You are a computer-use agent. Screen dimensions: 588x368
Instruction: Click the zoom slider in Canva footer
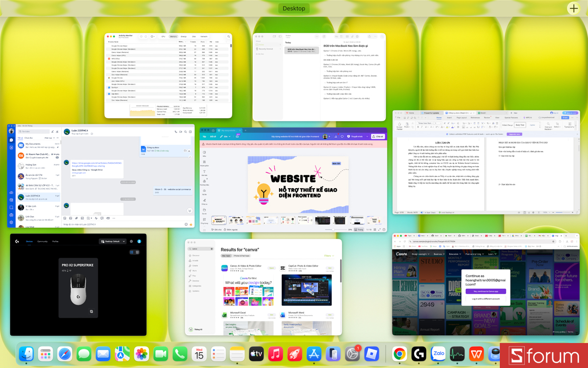point(333,229)
